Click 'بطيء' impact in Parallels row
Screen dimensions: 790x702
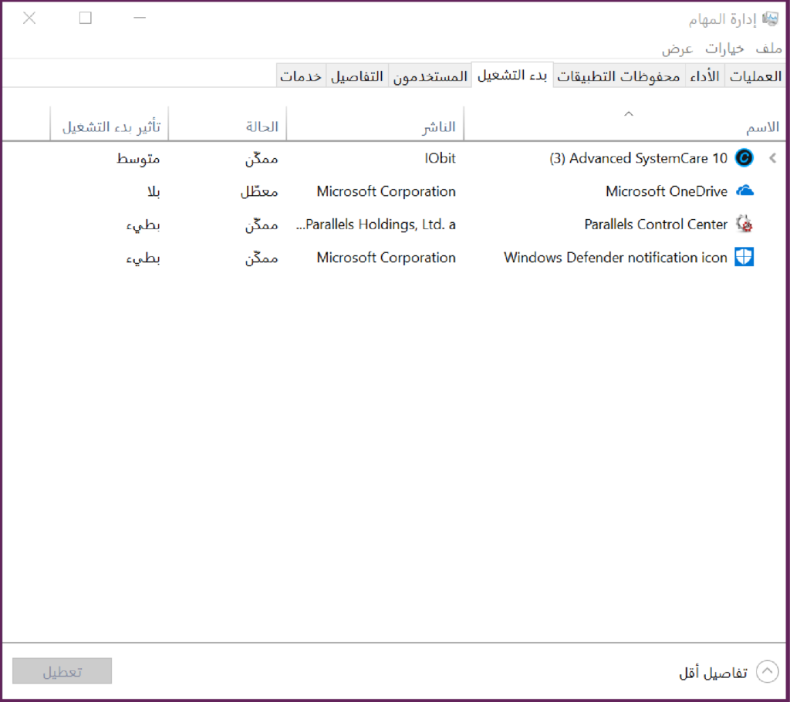[143, 224]
